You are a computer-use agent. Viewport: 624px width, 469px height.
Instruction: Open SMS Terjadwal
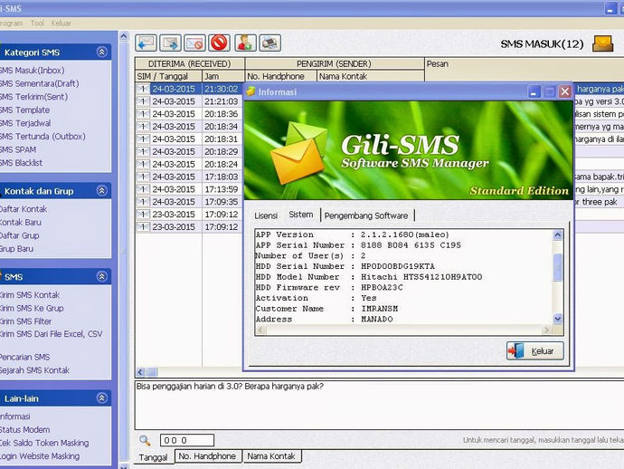pyautogui.click(x=25, y=123)
